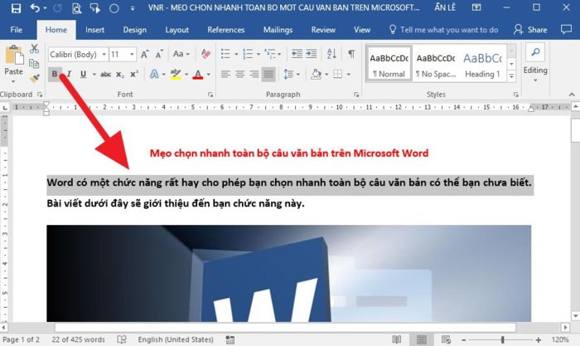Screen dimensions: 580x346
Task: Toggle show paragraph marks
Action: [x=351, y=54]
